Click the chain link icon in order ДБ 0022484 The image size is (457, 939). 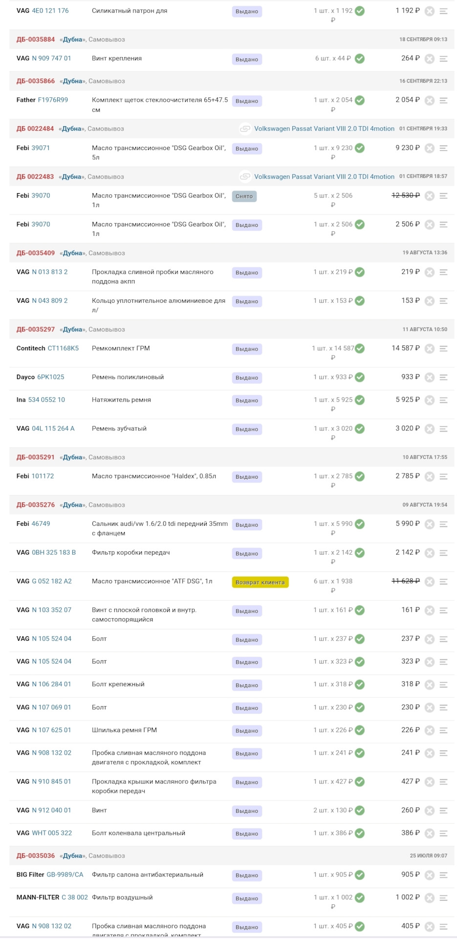click(x=244, y=129)
